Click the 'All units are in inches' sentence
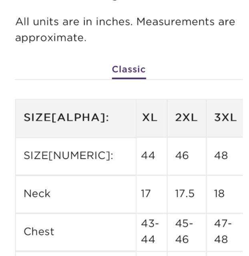 (74, 22)
